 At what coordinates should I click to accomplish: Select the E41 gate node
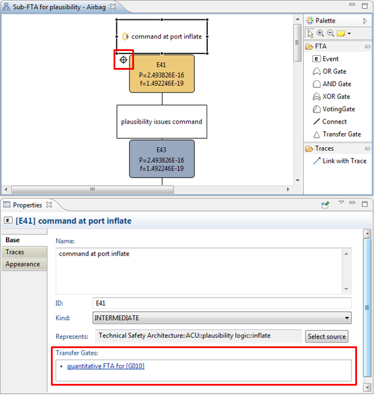coord(162,74)
